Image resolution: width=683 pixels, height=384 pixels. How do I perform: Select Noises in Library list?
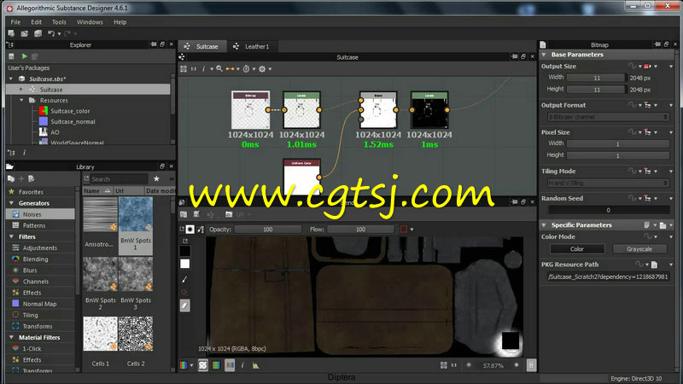40,214
